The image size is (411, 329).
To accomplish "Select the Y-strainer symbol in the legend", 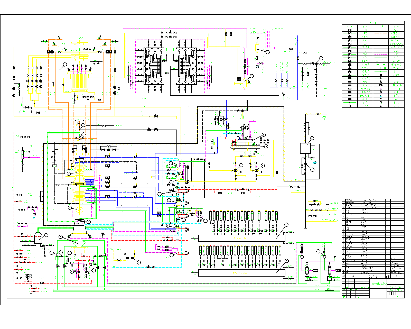I will tap(381, 99).
